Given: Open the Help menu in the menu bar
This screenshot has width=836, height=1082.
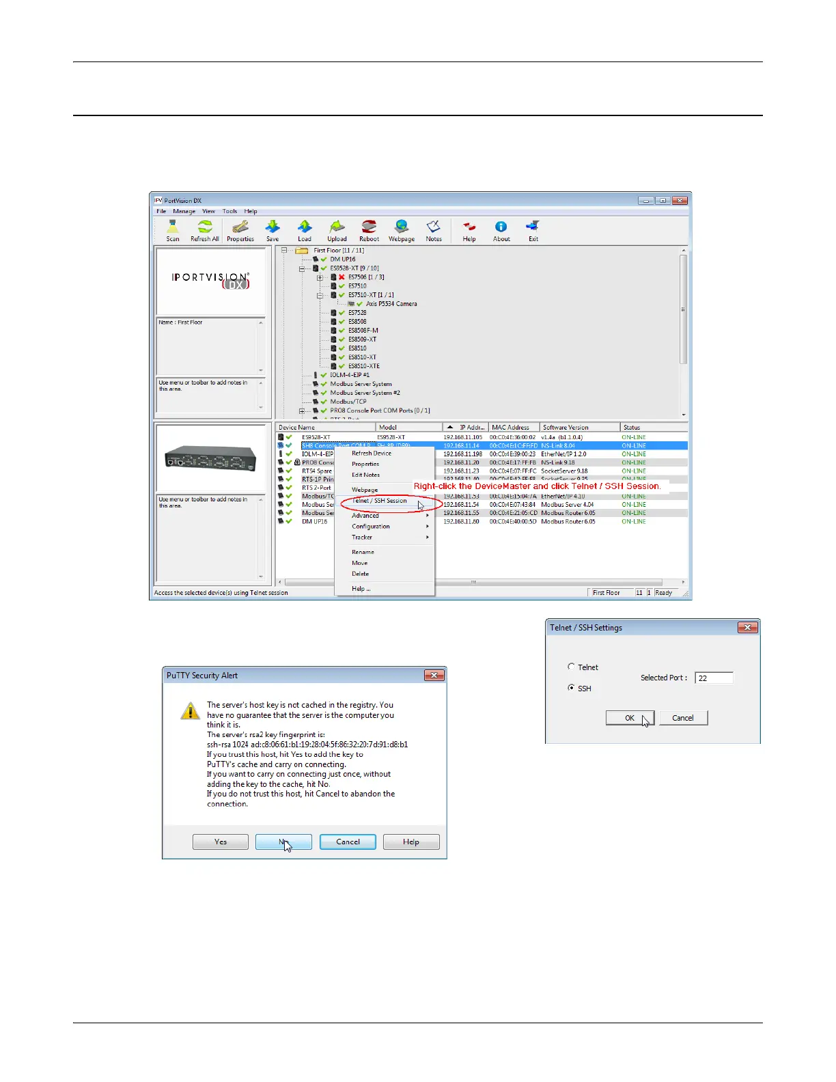Looking at the screenshot, I should [x=251, y=211].
